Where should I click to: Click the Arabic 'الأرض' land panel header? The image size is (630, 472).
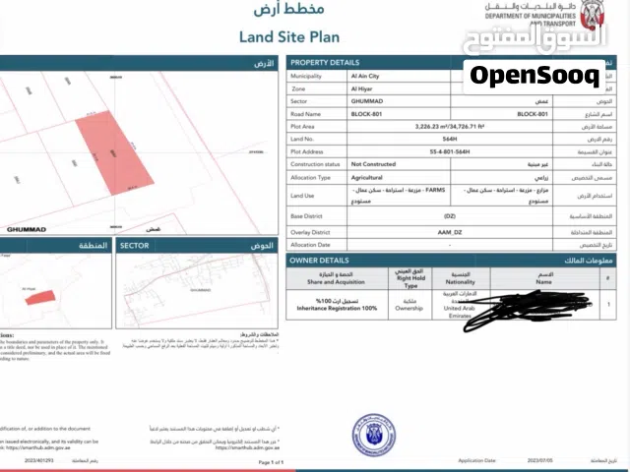(x=264, y=63)
